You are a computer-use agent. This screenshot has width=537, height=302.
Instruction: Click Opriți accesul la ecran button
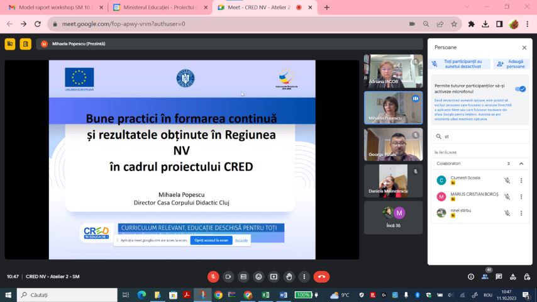[x=211, y=240]
